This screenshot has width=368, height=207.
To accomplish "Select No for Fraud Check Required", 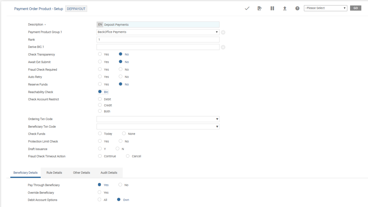I will [x=121, y=69].
